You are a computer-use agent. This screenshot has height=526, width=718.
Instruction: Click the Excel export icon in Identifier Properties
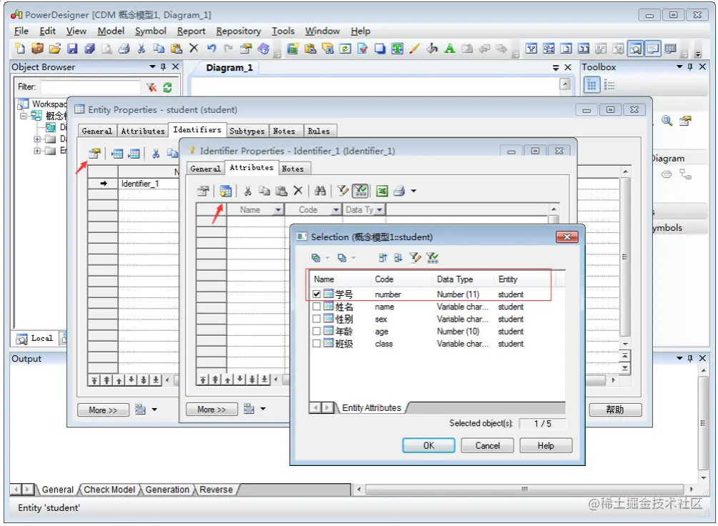(x=382, y=191)
